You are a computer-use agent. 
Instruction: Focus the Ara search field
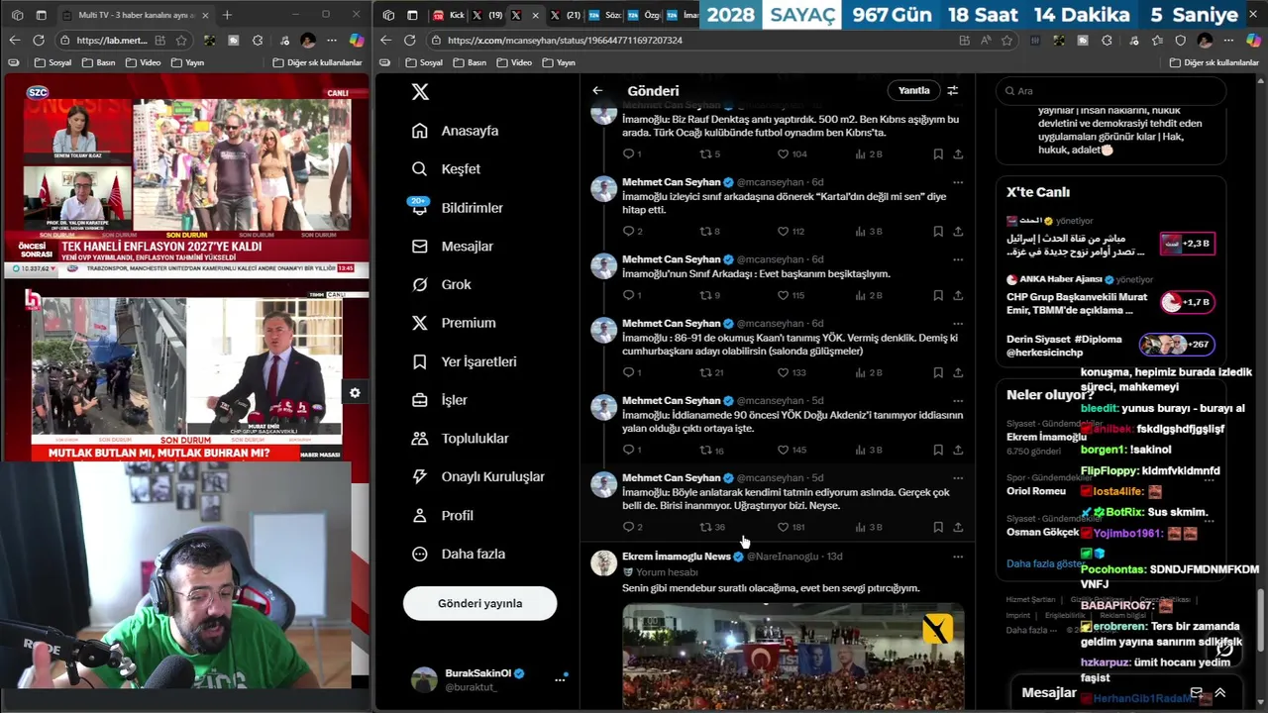click(x=1110, y=90)
